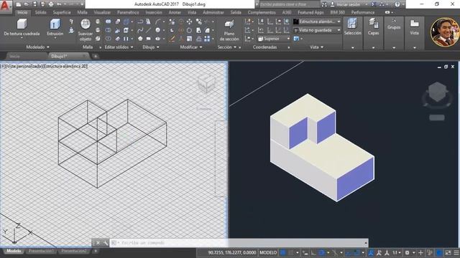Toggle ortho mode in status bar
The height and width of the screenshot is (258, 460).
[x=313, y=252]
